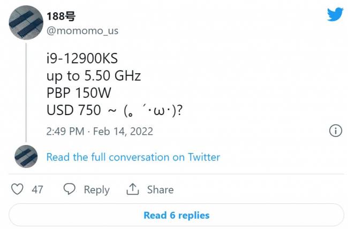Click the 47 likes count

37,189
